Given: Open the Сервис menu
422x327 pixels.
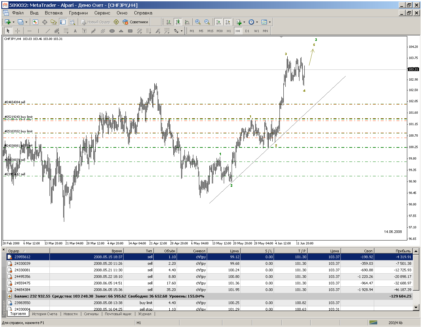Looking at the screenshot, I should click(102, 13).
